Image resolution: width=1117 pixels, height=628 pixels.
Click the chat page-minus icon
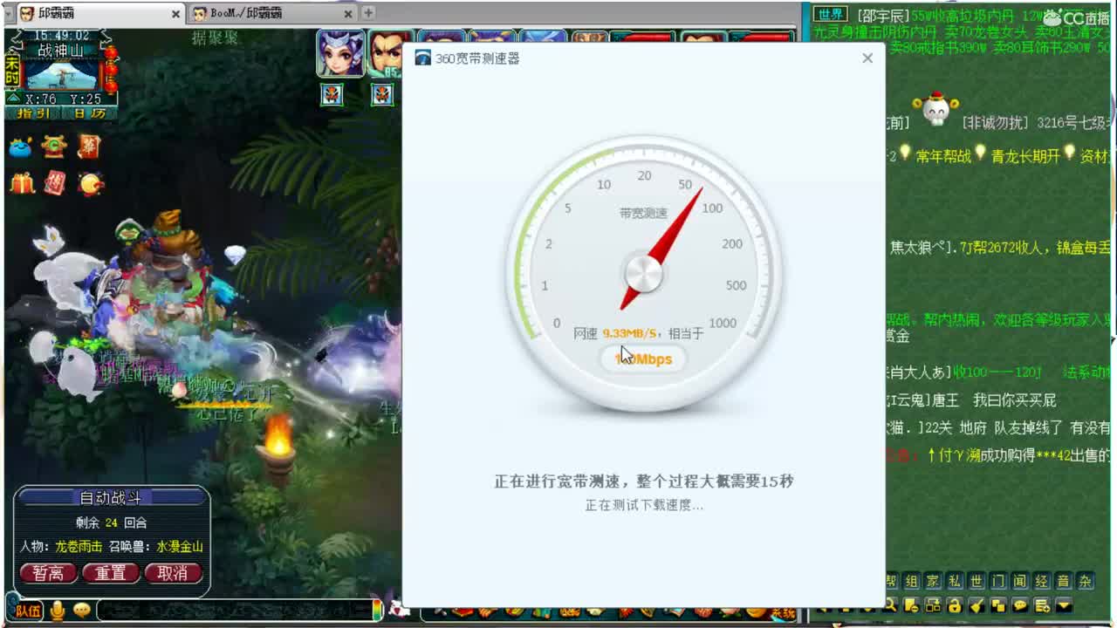point(911,604)
